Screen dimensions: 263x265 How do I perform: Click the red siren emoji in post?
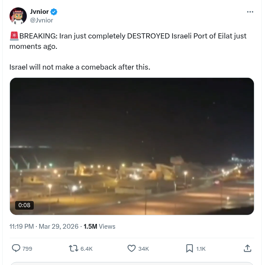click(x=14, y=36)
